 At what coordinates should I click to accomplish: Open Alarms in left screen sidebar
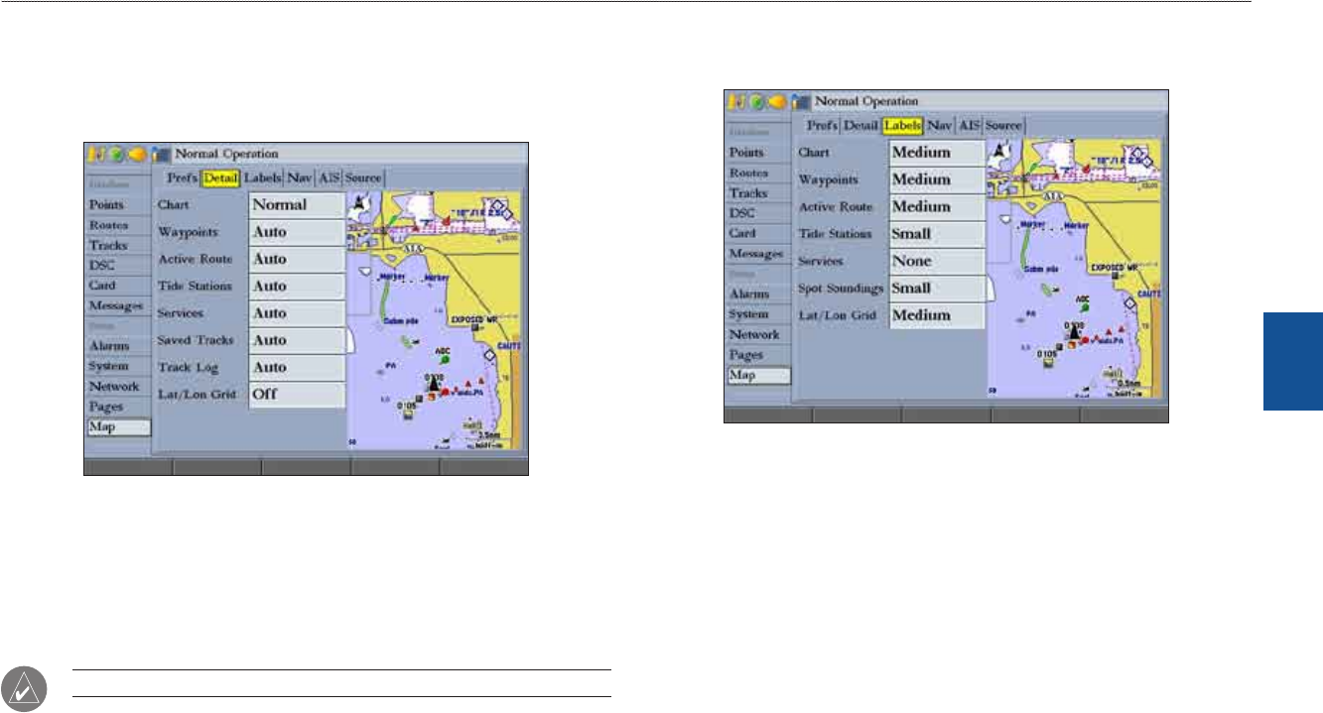pos(118,346)
